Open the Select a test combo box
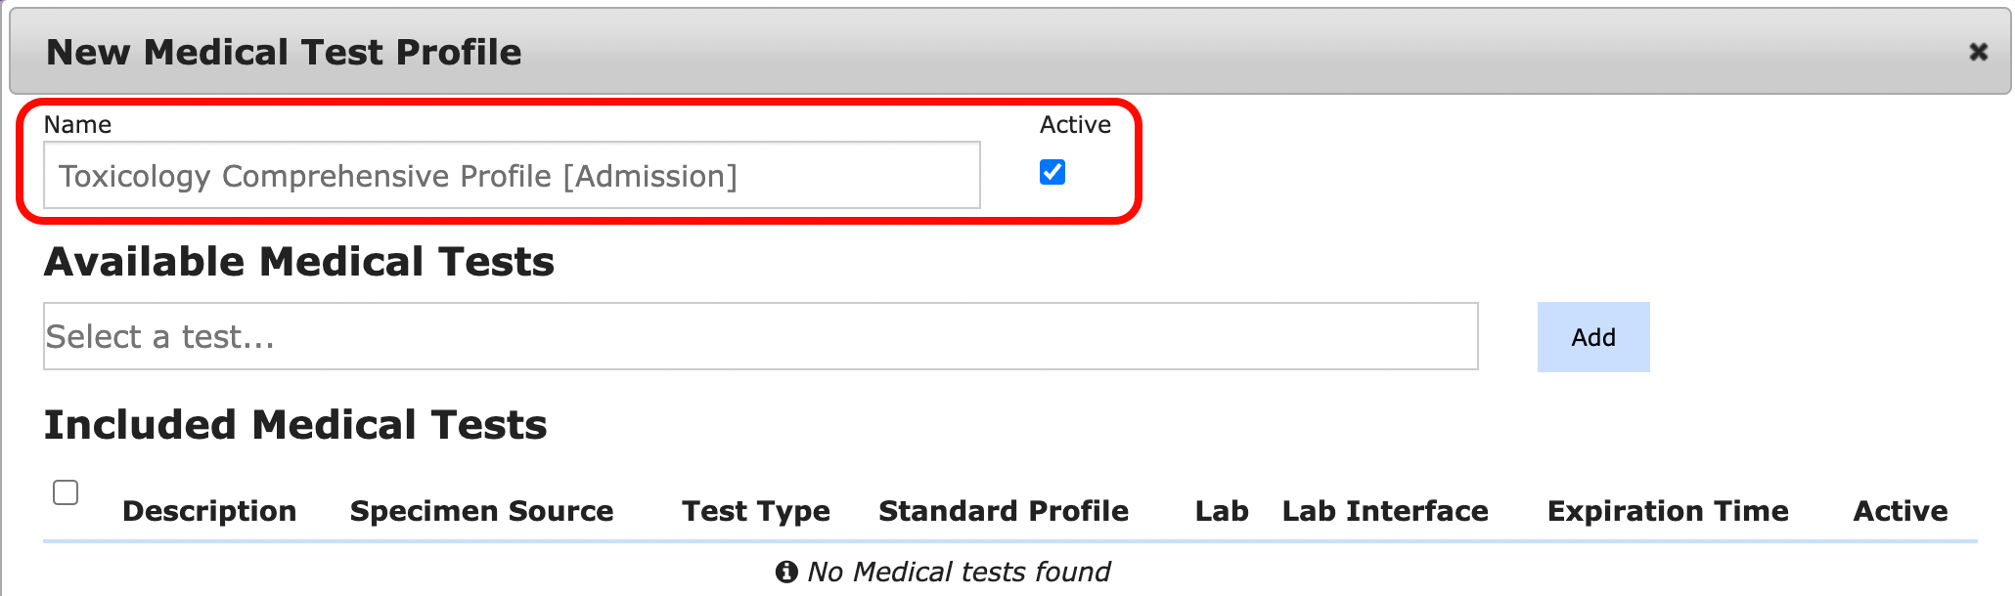Screen dimensions: 2015x596 click(x=760, y=337)
